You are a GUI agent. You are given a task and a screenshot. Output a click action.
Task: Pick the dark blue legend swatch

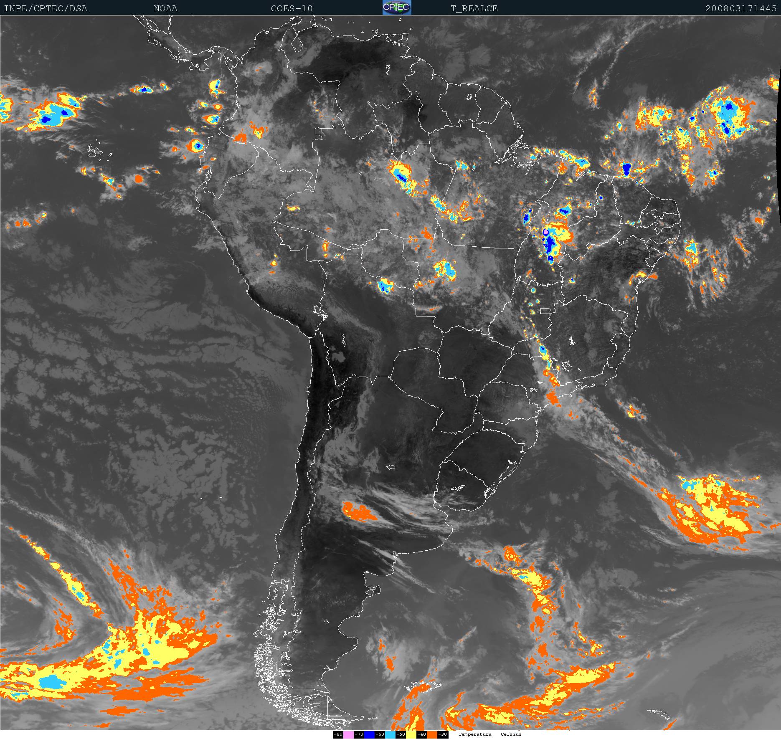(369, 734)
